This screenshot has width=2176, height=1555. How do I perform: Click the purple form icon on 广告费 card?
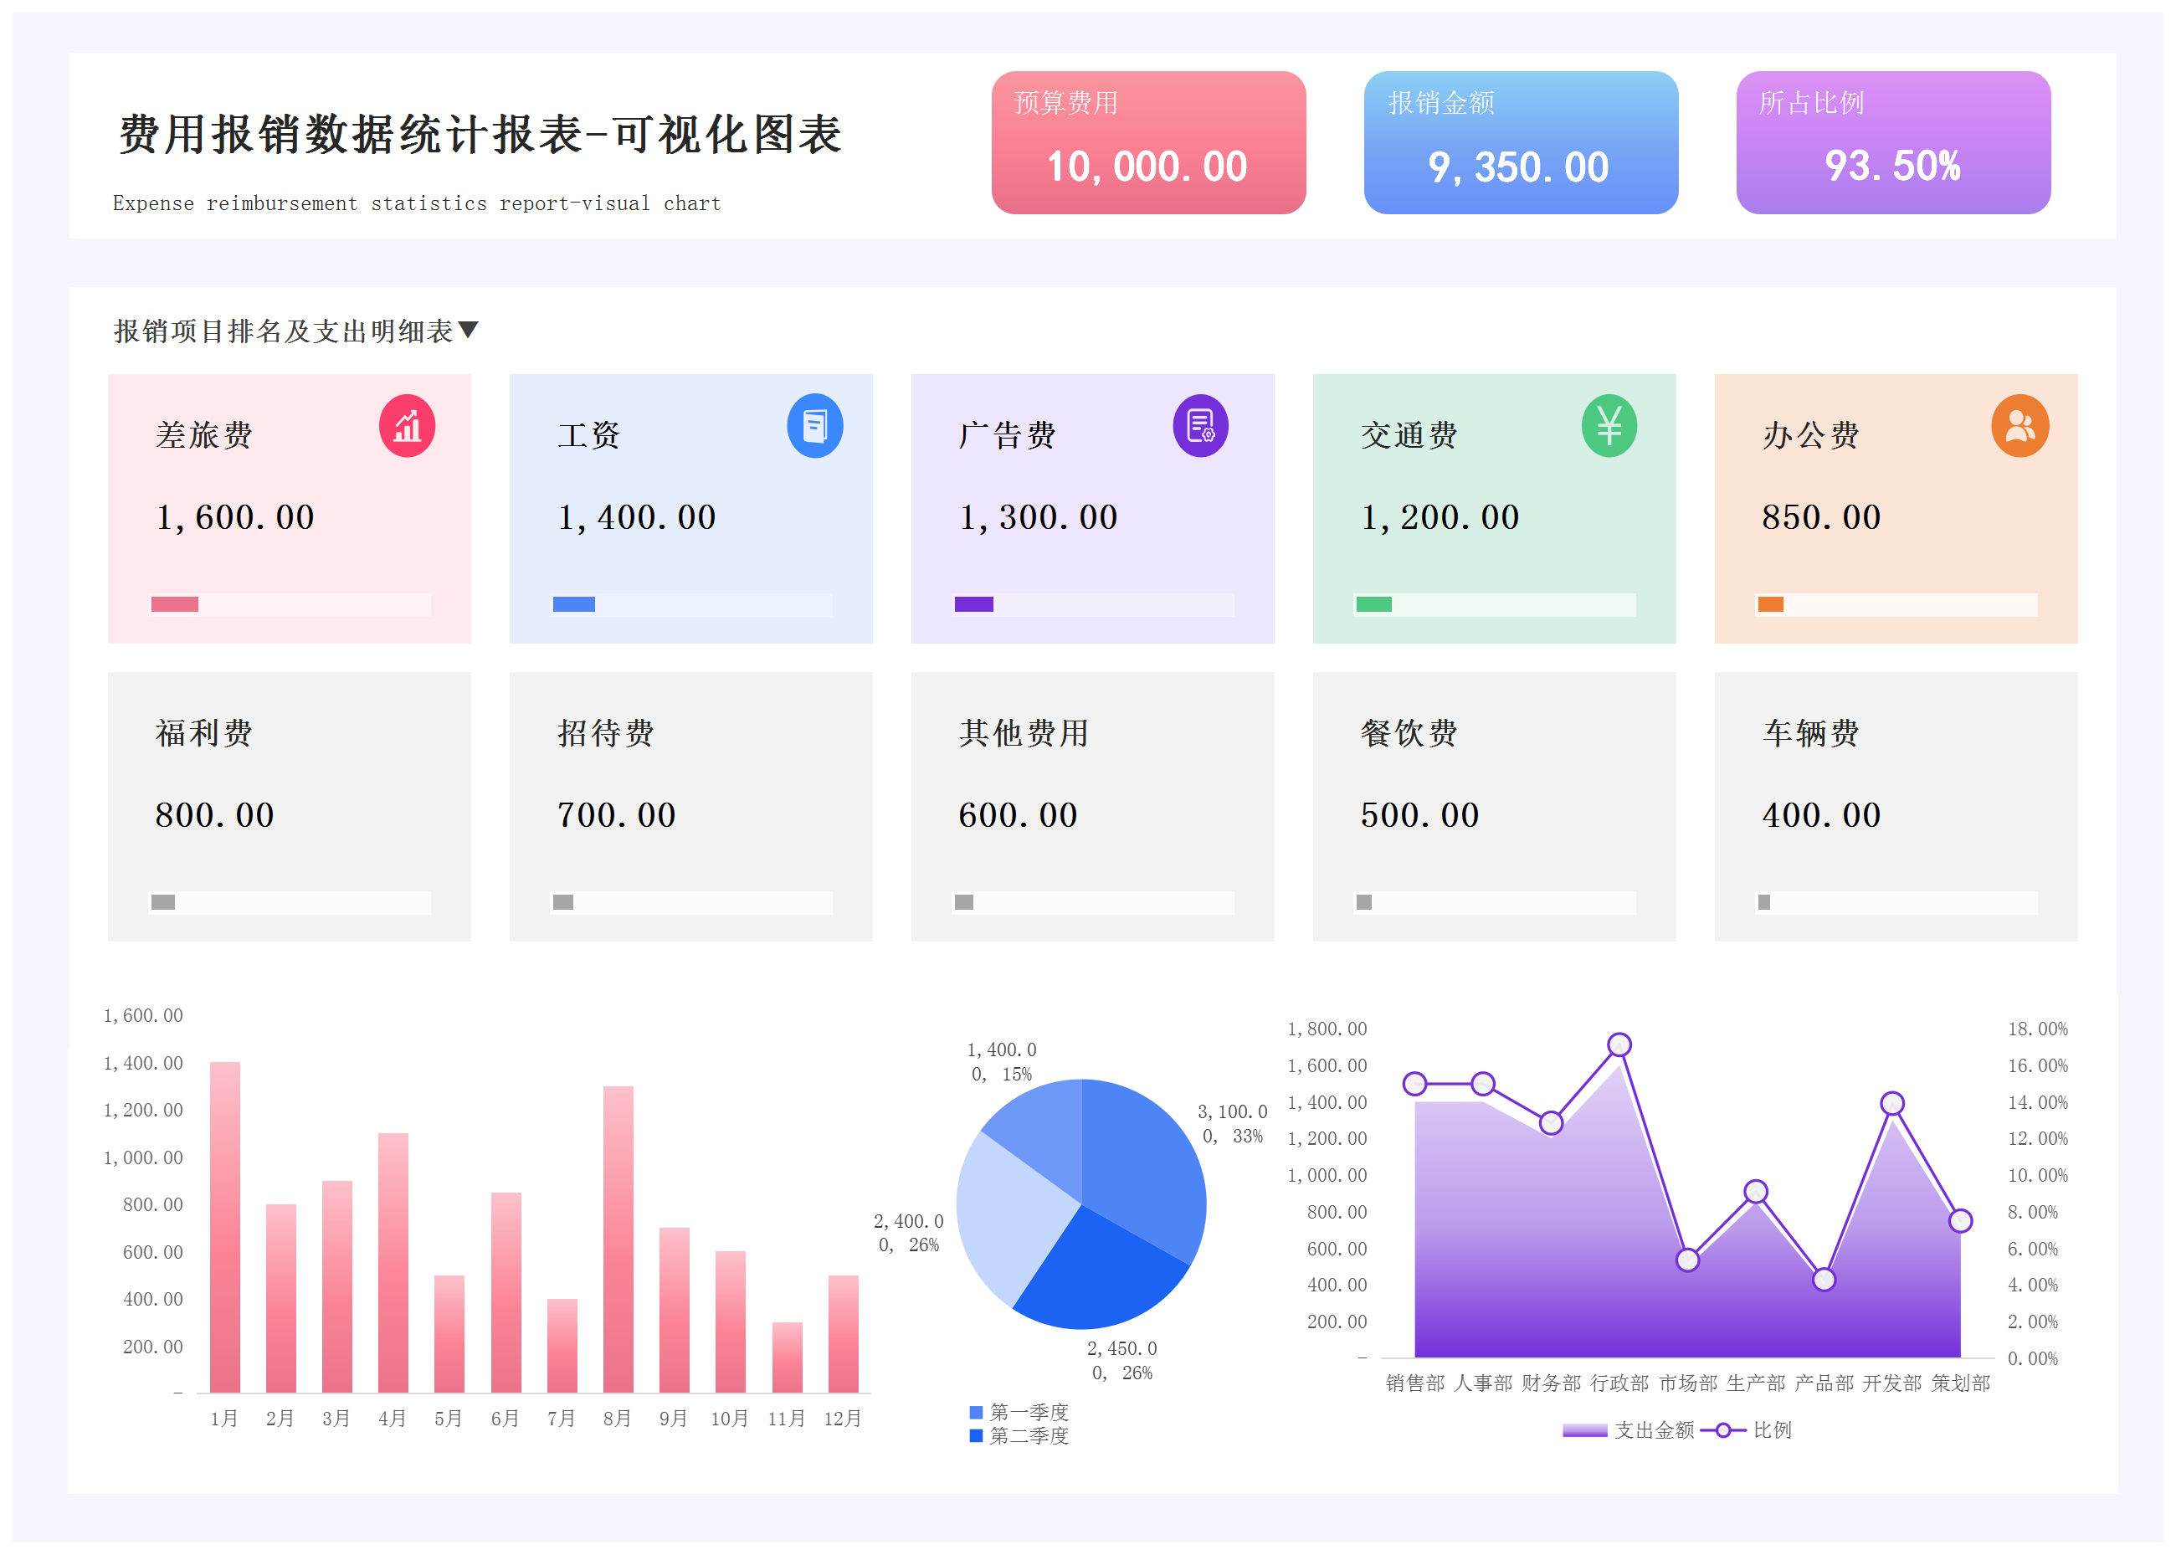(x=1200, y=426)
